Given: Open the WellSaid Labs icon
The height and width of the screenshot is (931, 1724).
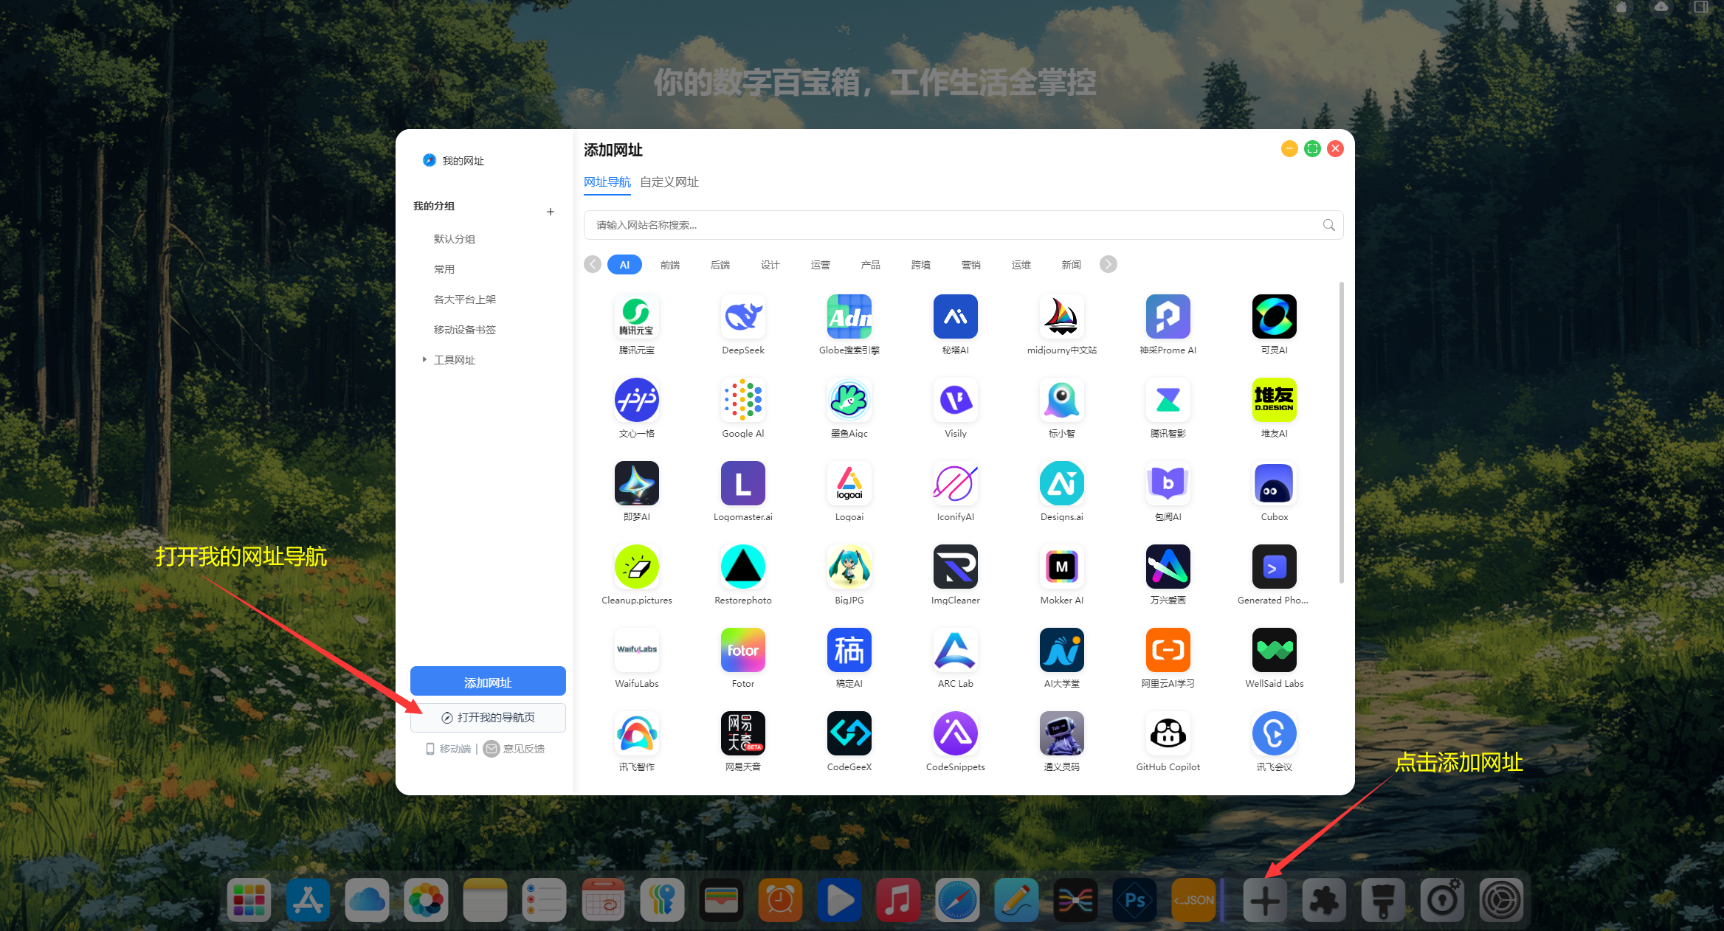Looking at the screenshot, I should 1274,650.
